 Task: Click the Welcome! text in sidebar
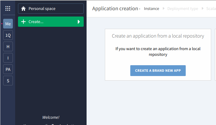point(51,117)
